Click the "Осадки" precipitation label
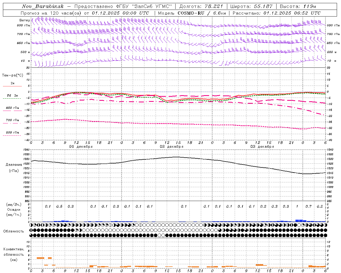This screenshot has width=341, height=273. click(x=14, y=210)
